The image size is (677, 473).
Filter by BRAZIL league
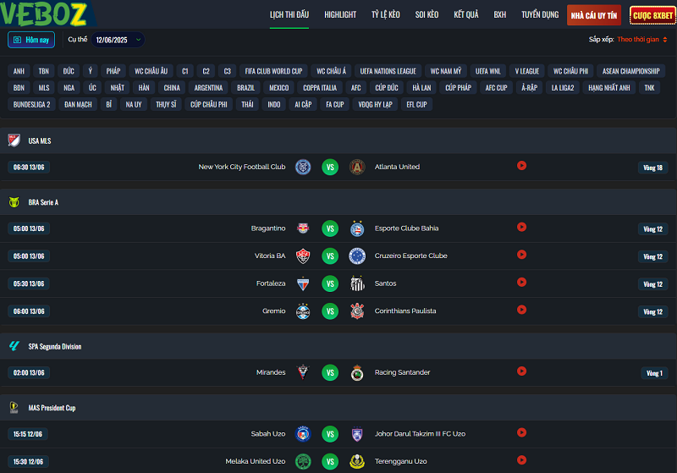click(x=245, y=88)
